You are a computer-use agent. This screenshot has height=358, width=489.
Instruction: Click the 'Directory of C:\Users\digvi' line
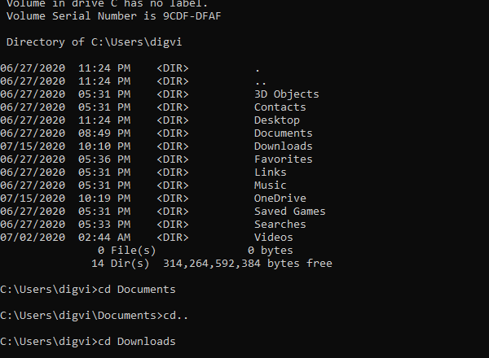[90, 41]
